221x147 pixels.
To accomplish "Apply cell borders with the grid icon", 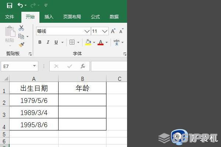I will pos(72,42).
